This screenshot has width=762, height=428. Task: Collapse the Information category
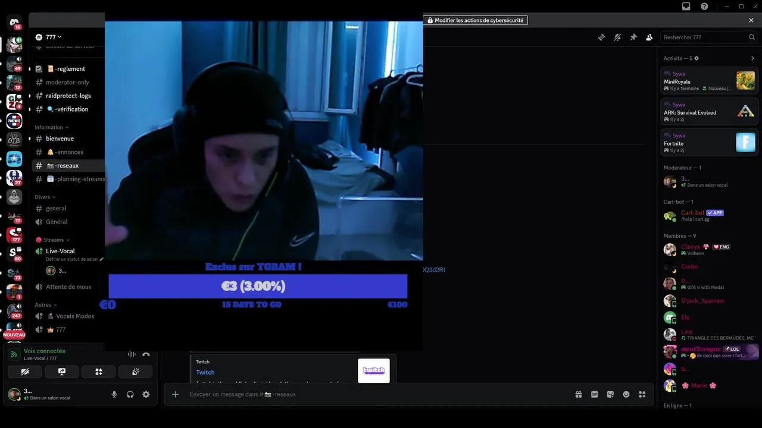coord(52,127)
